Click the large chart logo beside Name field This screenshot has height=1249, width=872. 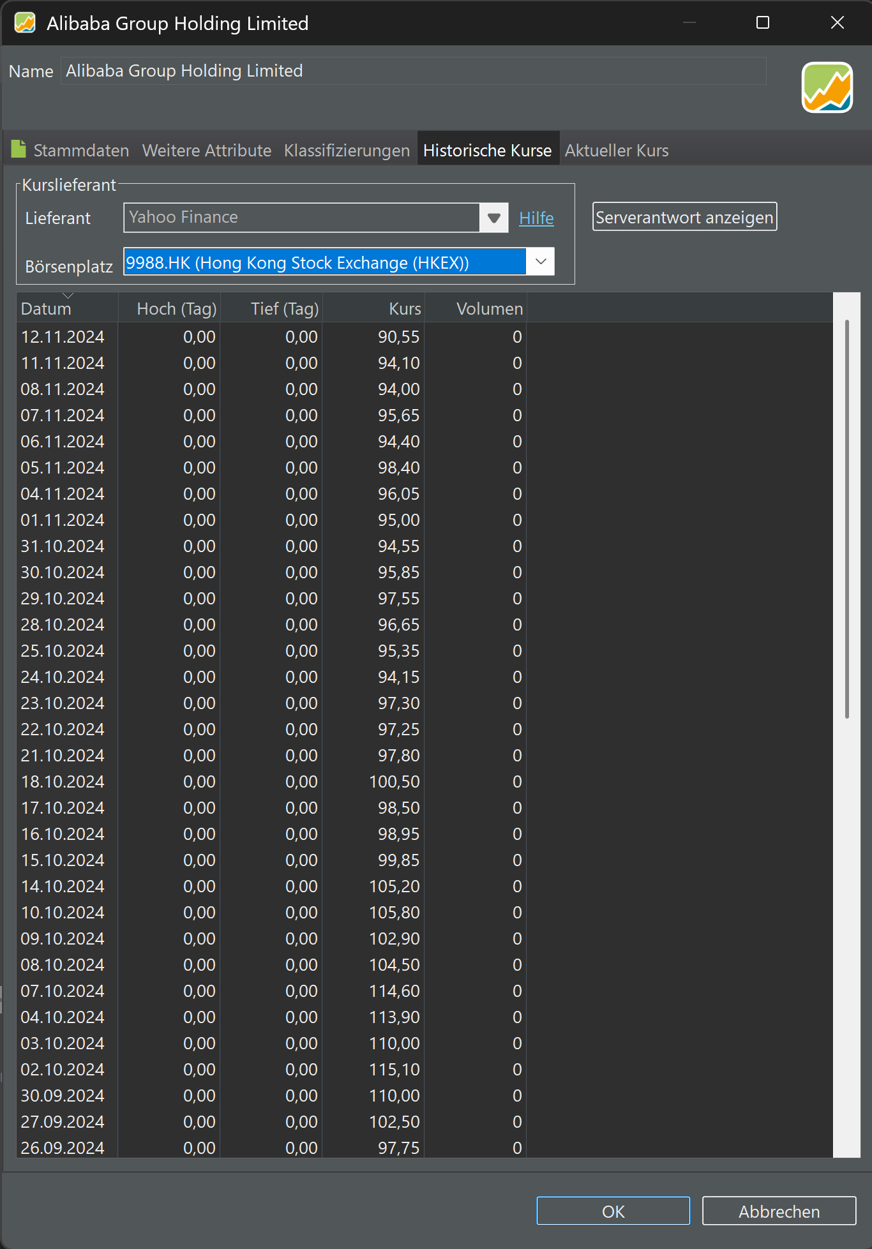(x=827, y=87)
